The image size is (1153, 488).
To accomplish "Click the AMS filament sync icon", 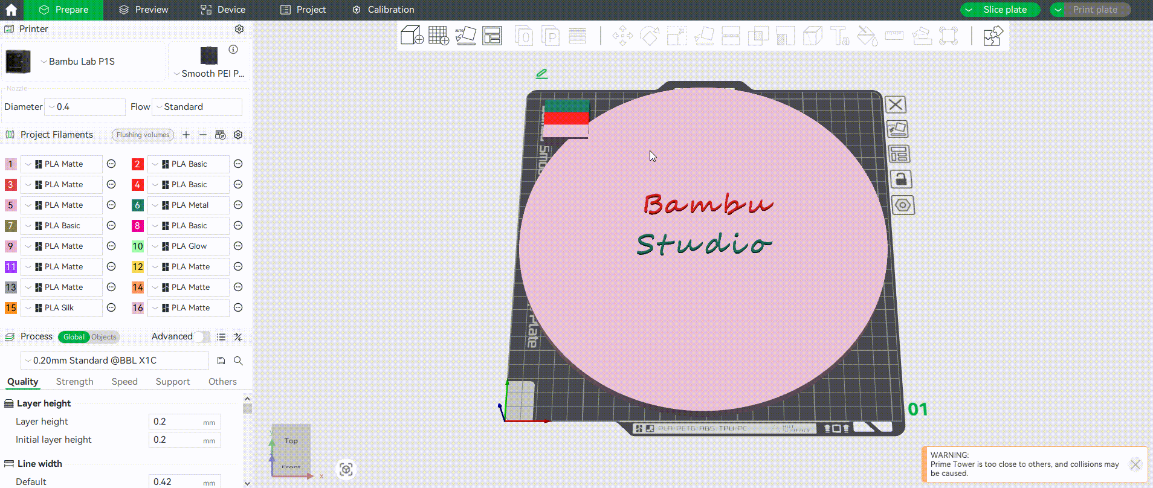I will 221,135.
